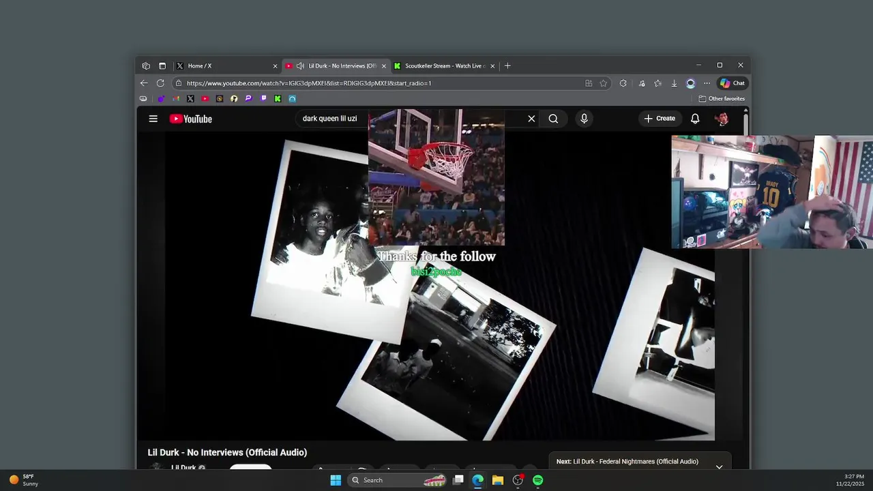Screen dimensions: 873x491
Task: Switch to the Lil Durk - No Interviews tab
Action: (x=336, y=66)
